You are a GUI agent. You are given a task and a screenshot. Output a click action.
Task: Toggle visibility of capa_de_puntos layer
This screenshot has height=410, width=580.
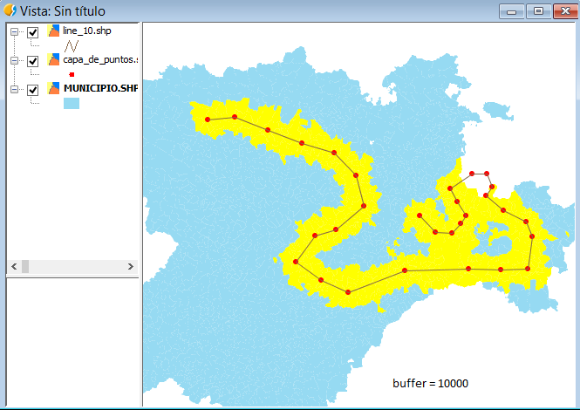pyautogui.click(x=33, y=61)
